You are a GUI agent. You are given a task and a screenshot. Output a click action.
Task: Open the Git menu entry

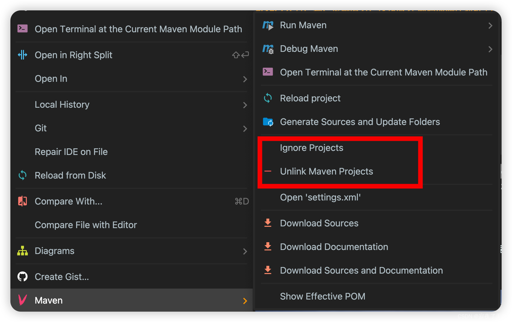pyautogui.click(x=132, y=128)
